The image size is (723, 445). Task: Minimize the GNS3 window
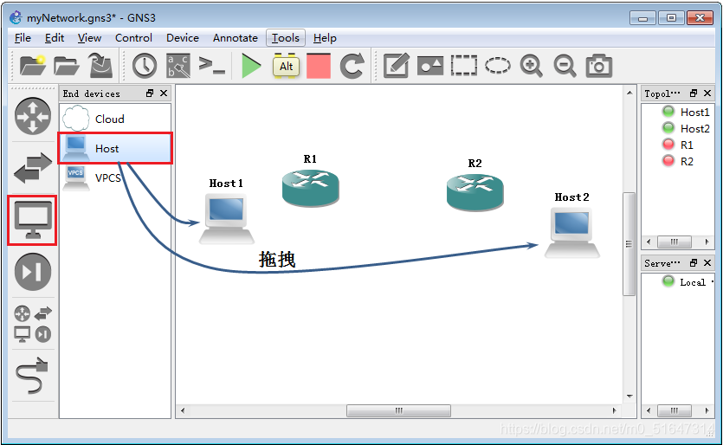[642, 18]
